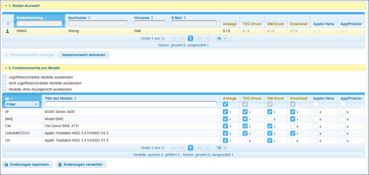Click page 1 in models table paginator
The width and height of the screenshot is (369, 175).
tap(190, 148)
